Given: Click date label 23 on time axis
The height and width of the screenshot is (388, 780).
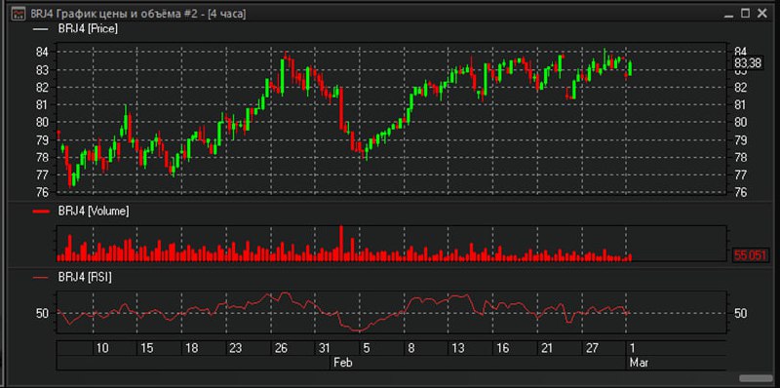Looking at the screenshot, I should (x=236, y=348).
